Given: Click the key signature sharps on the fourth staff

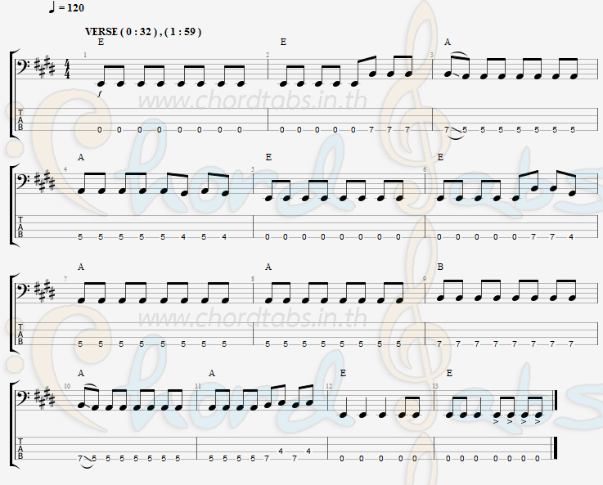Looking at the screenshot, I should (45, 399).
